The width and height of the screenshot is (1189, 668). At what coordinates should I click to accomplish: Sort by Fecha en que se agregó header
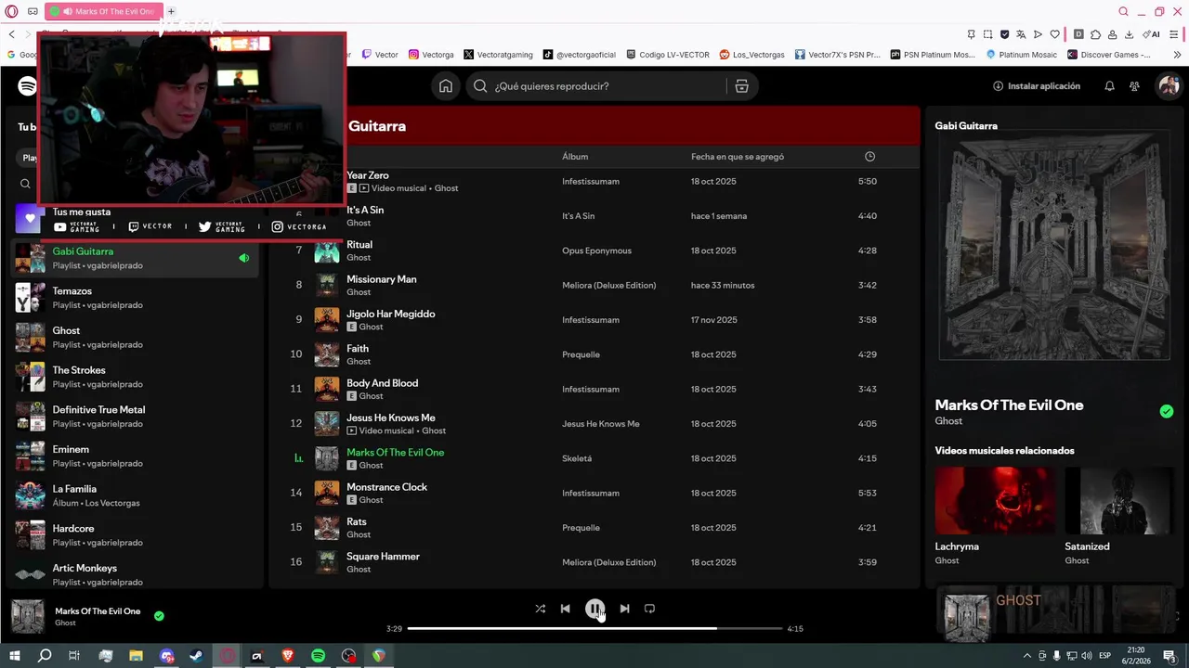(738, 157)
